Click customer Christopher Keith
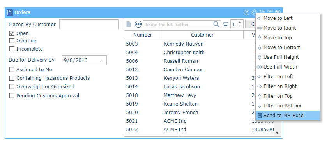 [184, 53]
